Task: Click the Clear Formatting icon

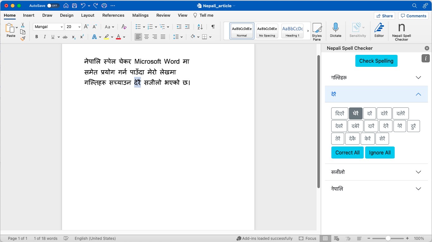Action: [124, 27]
